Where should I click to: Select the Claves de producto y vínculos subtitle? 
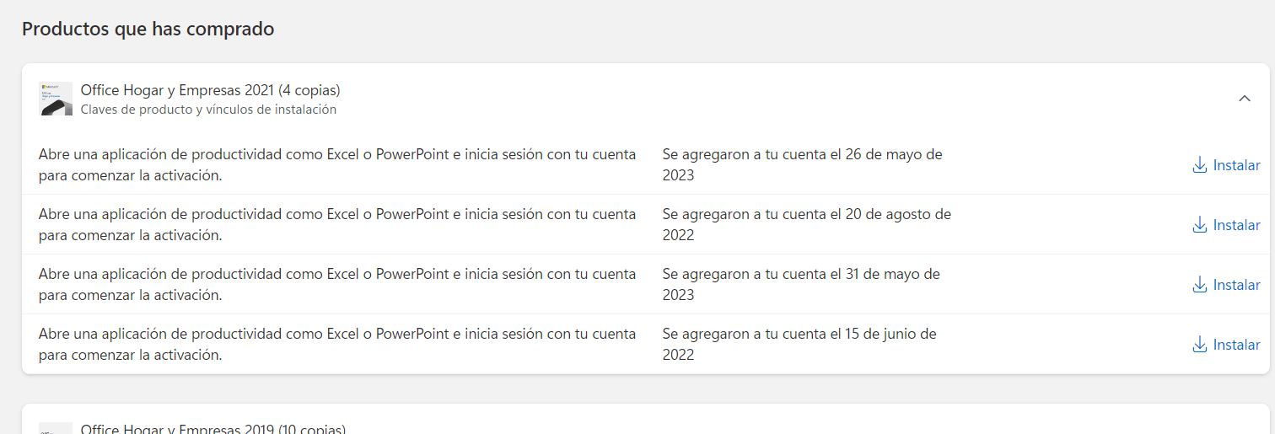click(208, 110)
